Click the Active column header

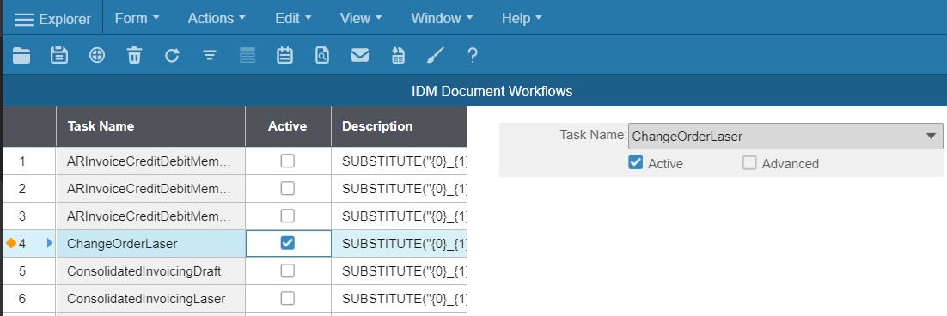coord(288,126)
